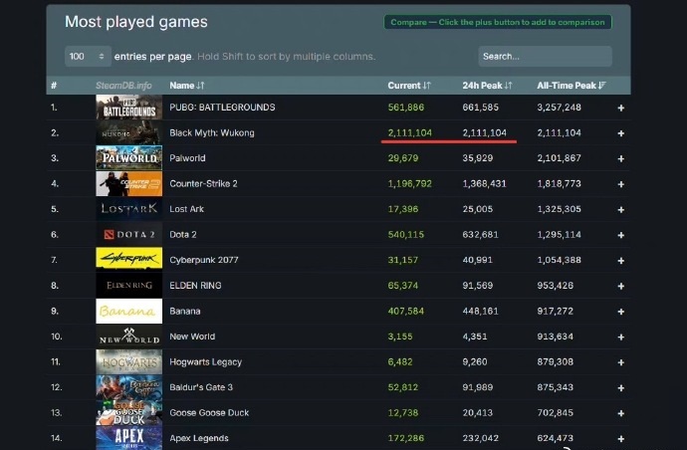Open the Baldur's Gate 3 name link

click(x=201, y=387)
